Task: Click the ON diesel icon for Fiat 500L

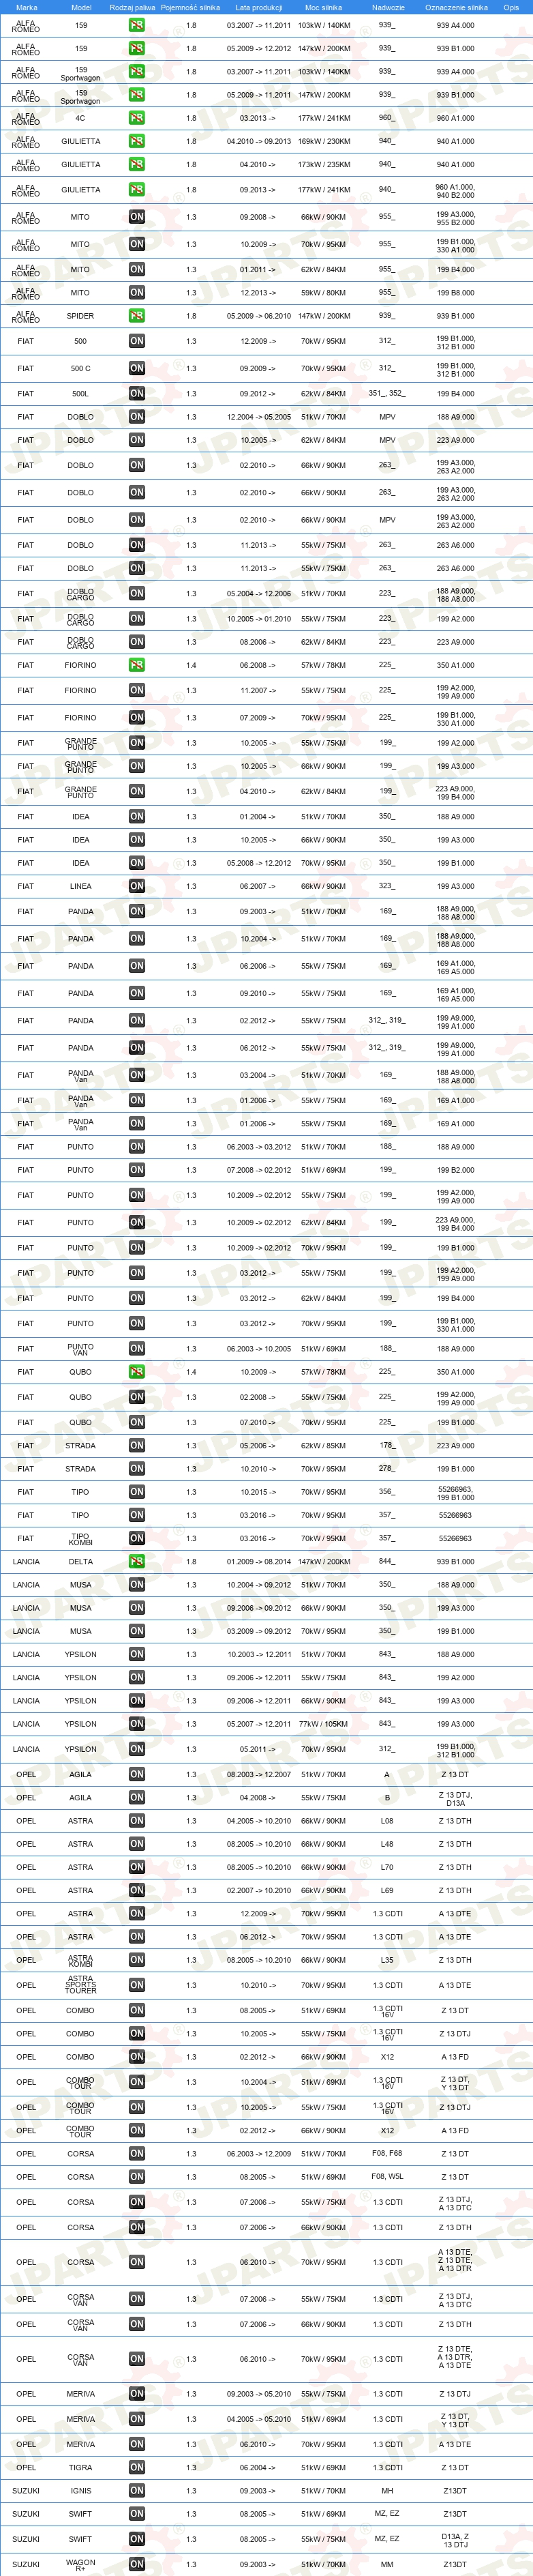Action: point(137,394)
